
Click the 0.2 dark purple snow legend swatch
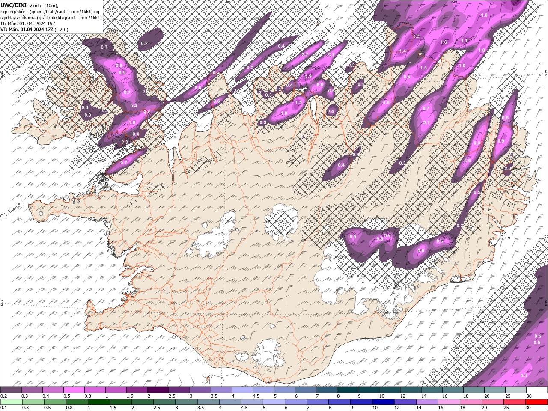click(11, 390)
